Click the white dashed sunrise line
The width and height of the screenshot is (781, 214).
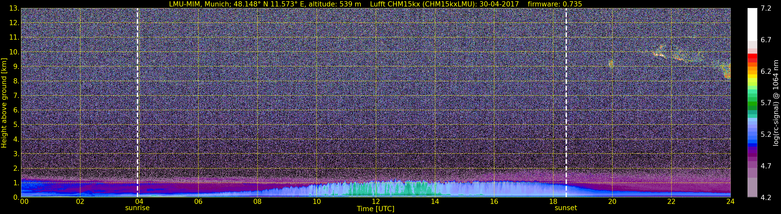(137, 102)
